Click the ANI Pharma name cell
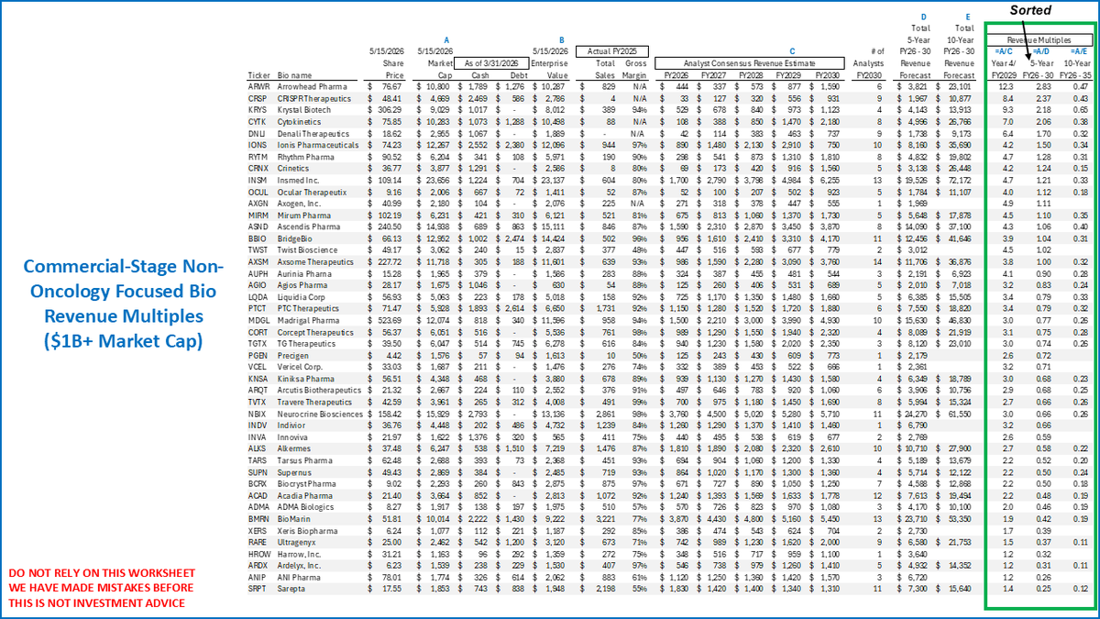This screenshot has width=1100, height=619. (297, 578)
